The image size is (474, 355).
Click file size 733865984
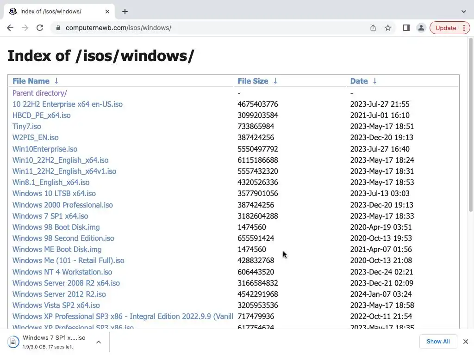pos(256,126)
